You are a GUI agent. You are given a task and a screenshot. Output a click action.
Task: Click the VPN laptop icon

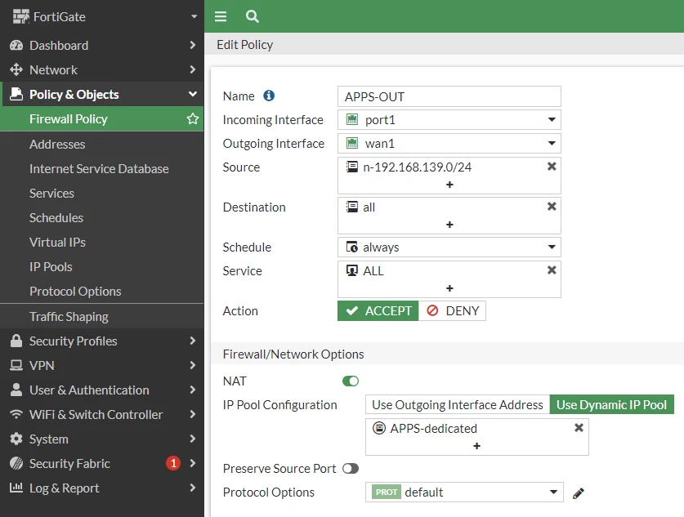click(x=16, y=365)
